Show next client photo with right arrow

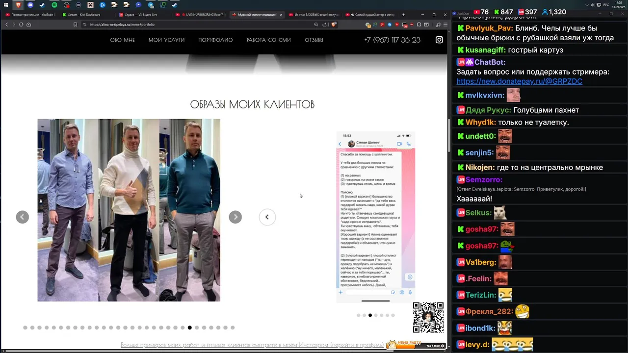235,217
